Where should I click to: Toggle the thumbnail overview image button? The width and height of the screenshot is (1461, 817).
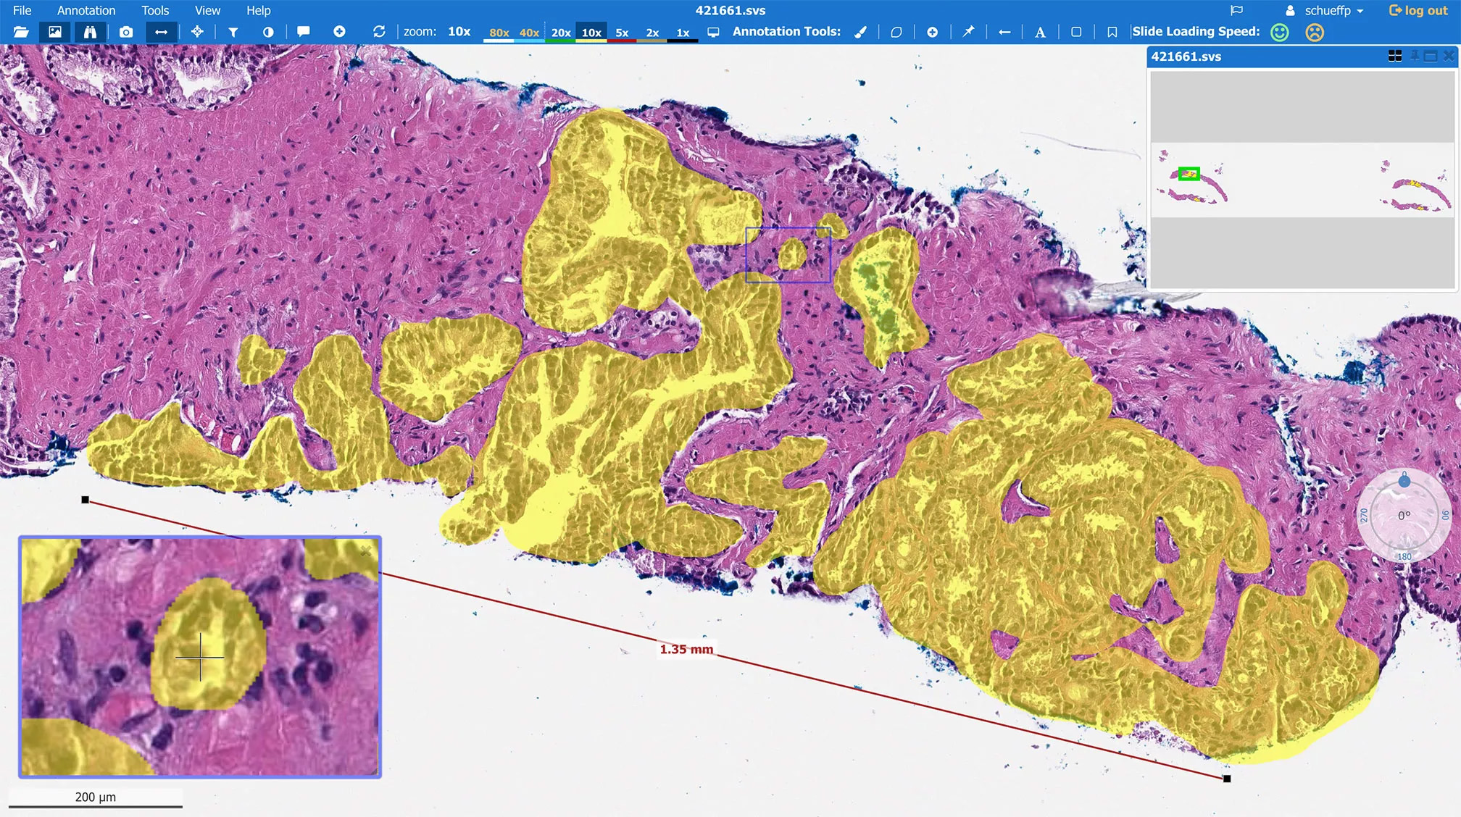tap(55, 32)
